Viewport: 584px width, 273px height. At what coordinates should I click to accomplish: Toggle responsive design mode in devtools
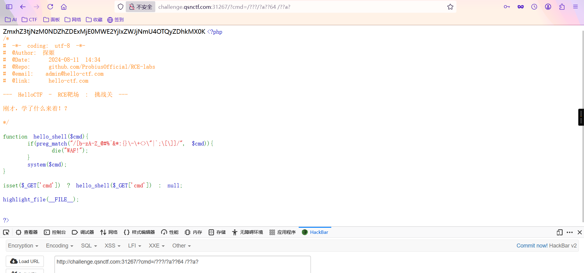pyautogui.click(x=559, y=232)
